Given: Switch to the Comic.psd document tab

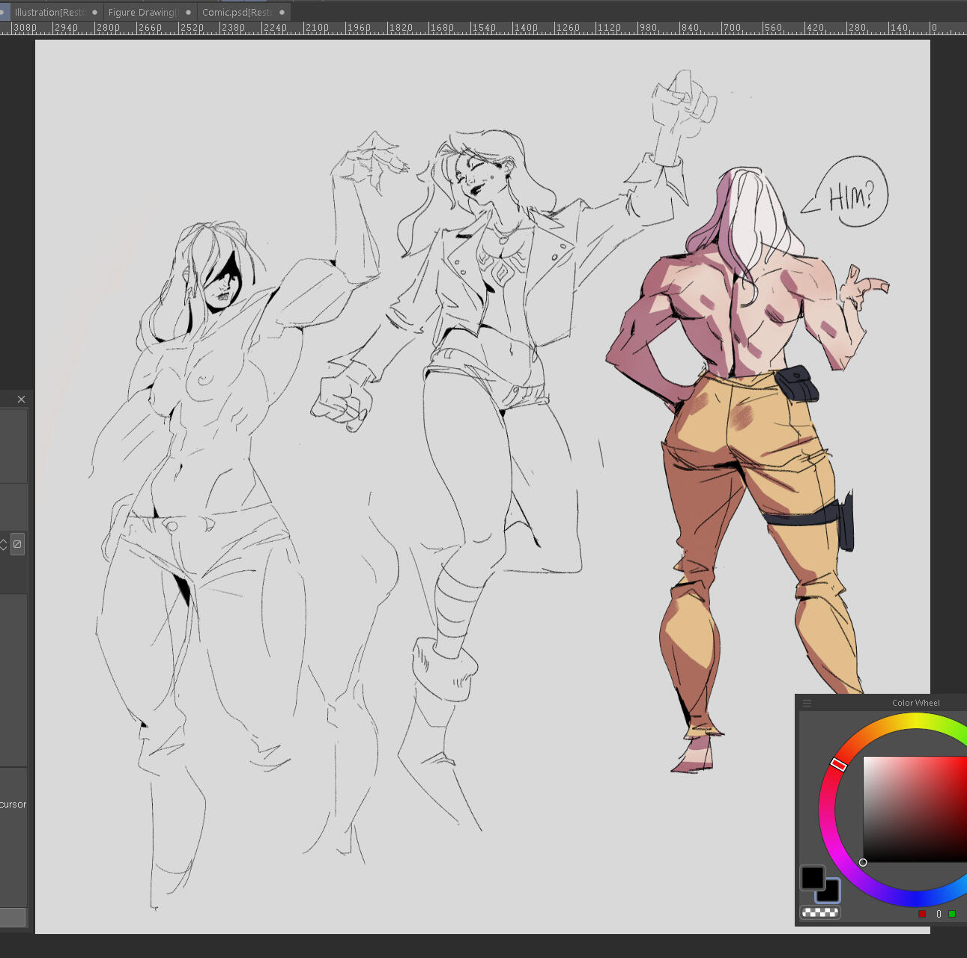Looking at the screenshot, I should point(236,12).
